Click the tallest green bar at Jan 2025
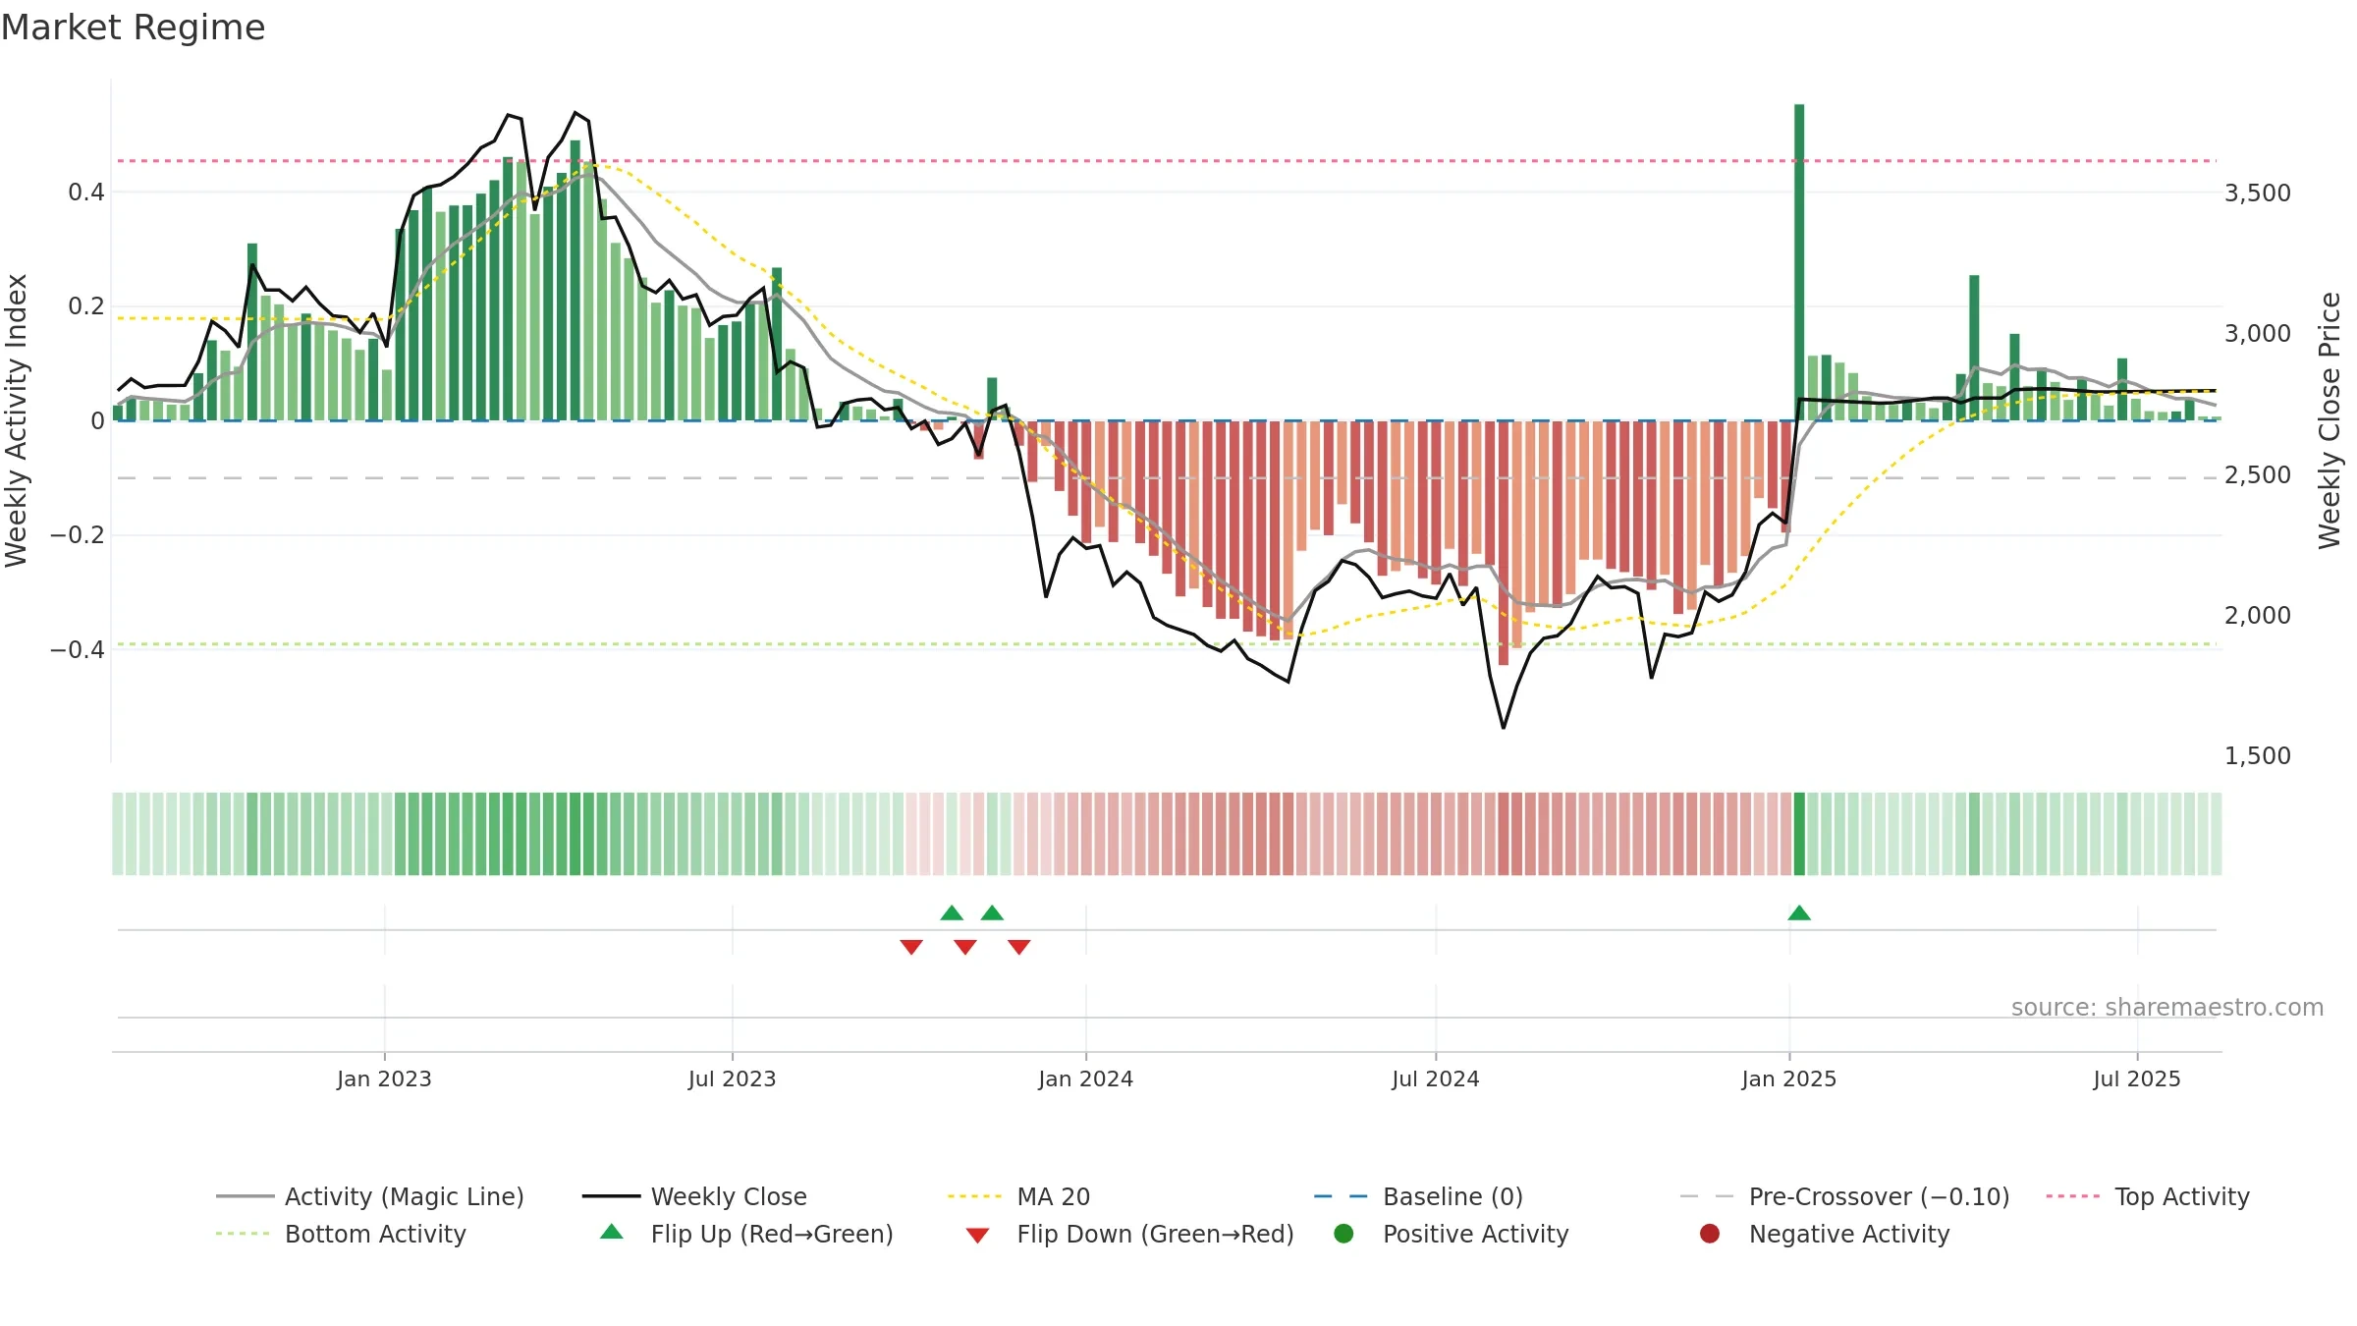 coord(1799,262)
